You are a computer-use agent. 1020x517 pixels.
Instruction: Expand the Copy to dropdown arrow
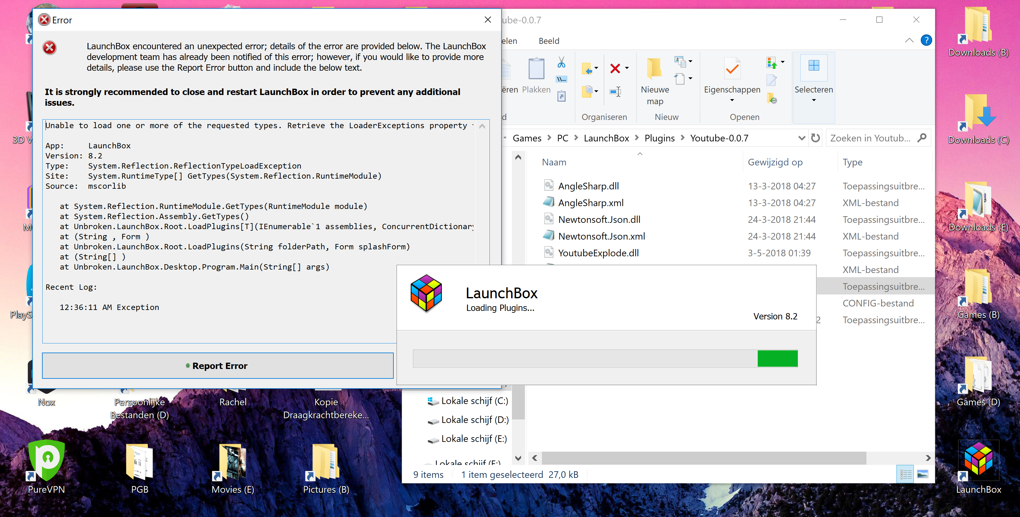(596, 91)
